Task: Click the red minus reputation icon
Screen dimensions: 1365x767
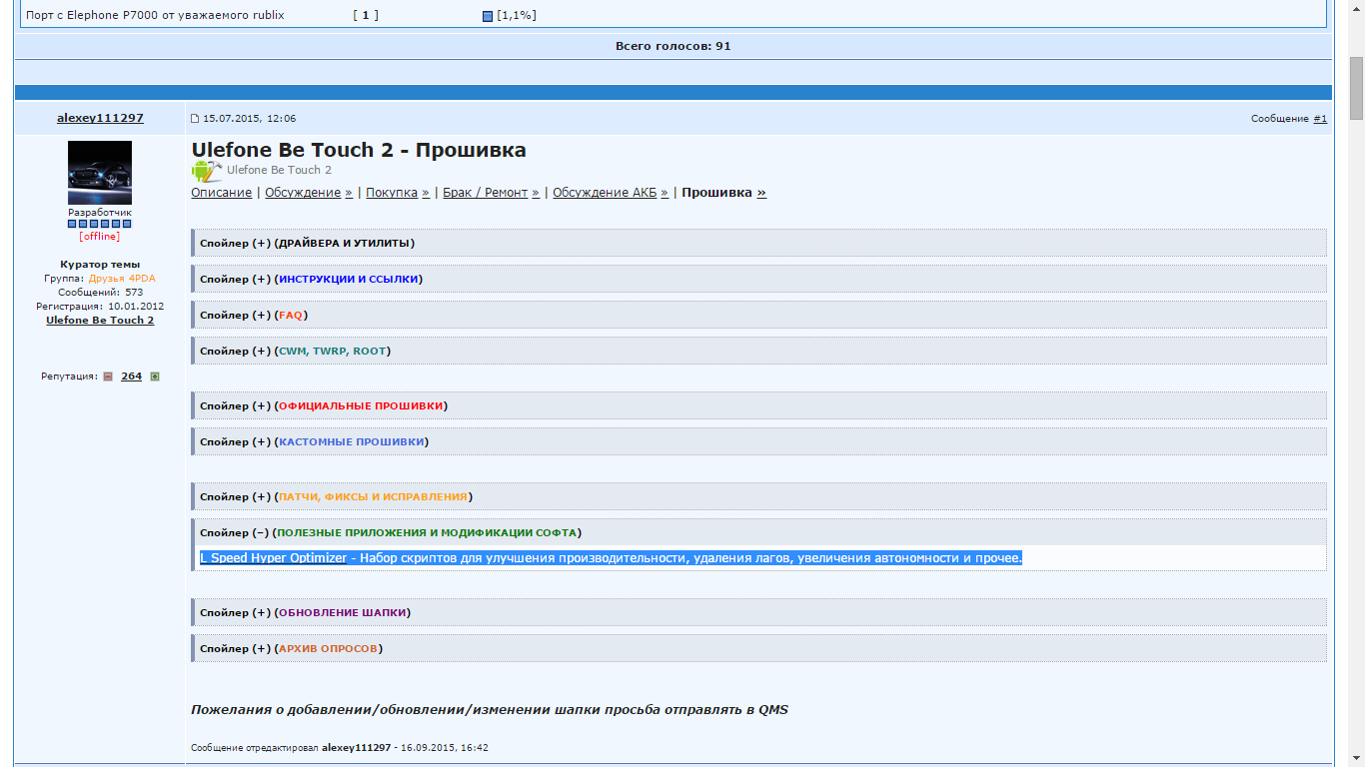Action: pyautogui.click(x=108, y=377)
